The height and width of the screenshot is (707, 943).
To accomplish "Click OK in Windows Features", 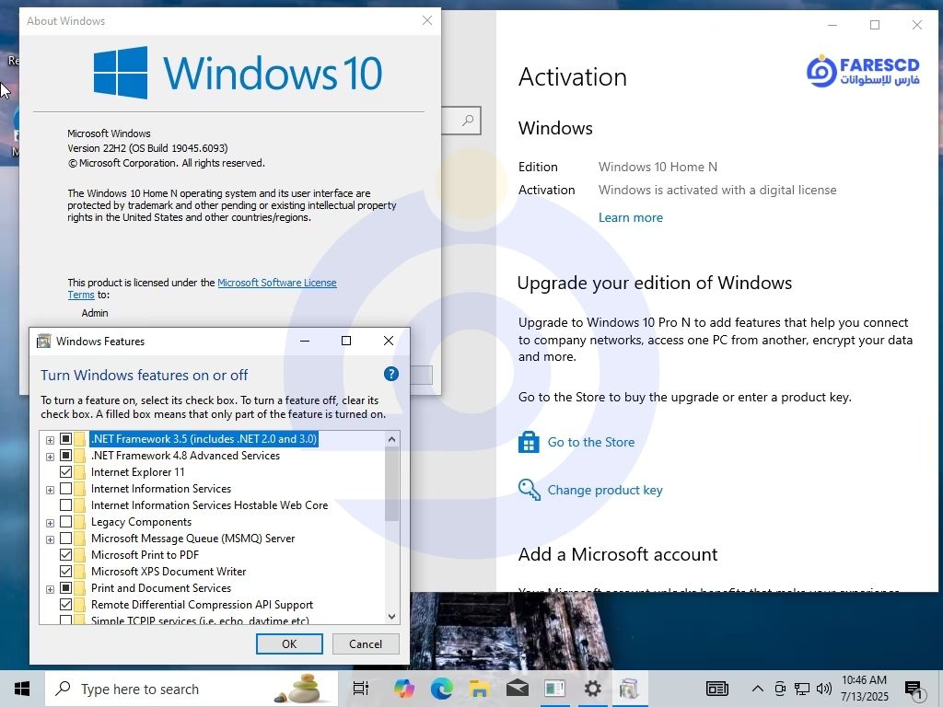I will (289, 643).
